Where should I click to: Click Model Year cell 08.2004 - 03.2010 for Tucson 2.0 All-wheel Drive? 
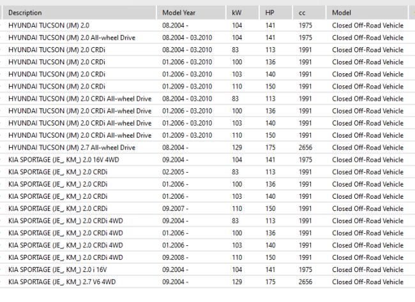tap(187, 38)
